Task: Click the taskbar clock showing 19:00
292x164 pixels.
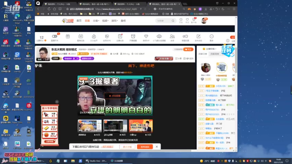Action: pos(278,161)
